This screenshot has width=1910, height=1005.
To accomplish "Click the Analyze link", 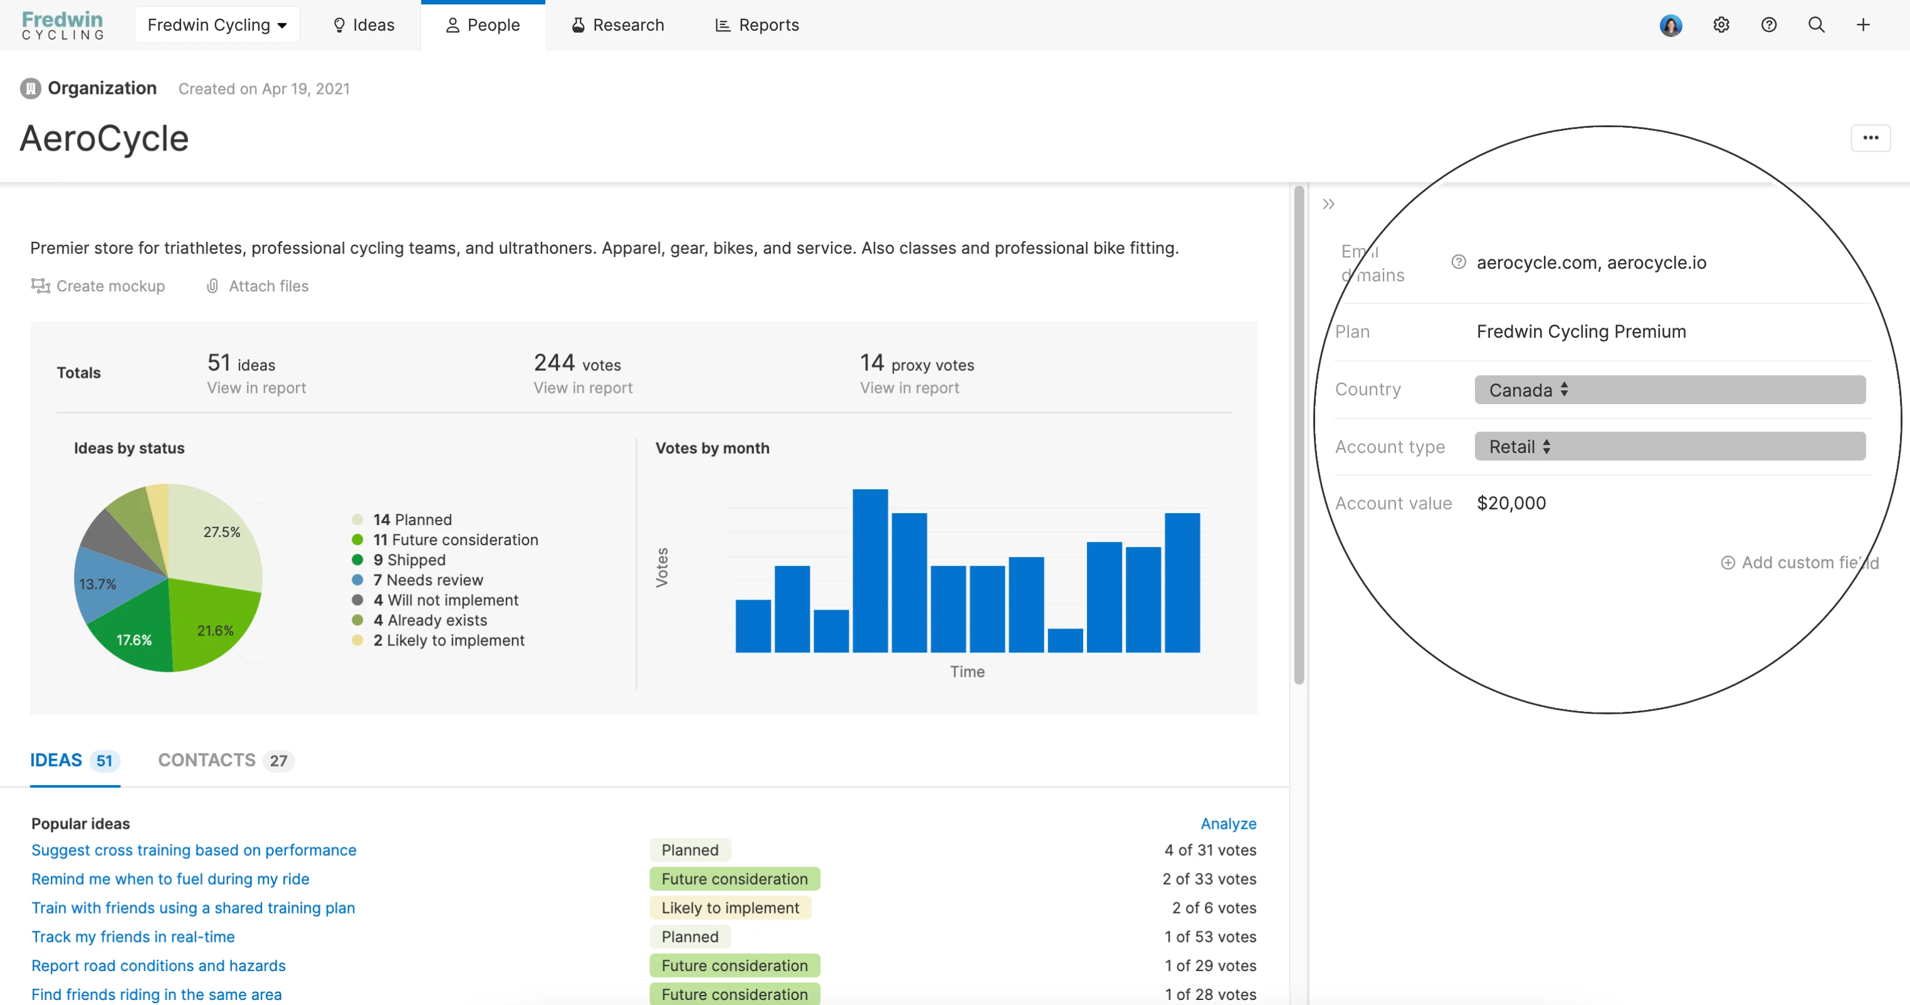I will click(x=1228, y=823).
